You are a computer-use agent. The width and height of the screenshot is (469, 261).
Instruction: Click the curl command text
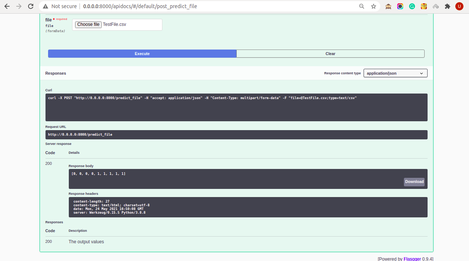(202, 98)
